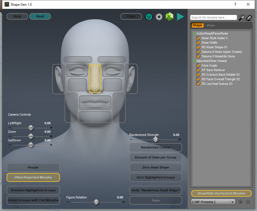The image size is (257, 211).
Task: Toggle RS Face Overall Triangle 02 checkbox
Action: coord(198,79)
